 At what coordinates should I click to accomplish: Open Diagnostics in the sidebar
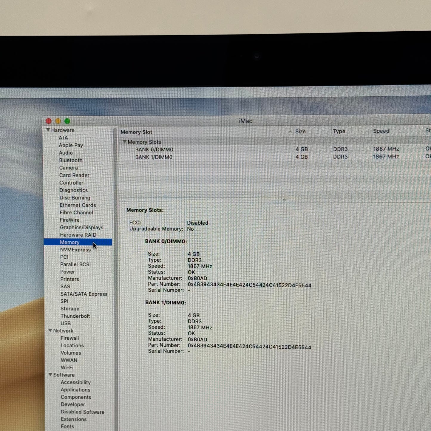[x=73, y=190]
